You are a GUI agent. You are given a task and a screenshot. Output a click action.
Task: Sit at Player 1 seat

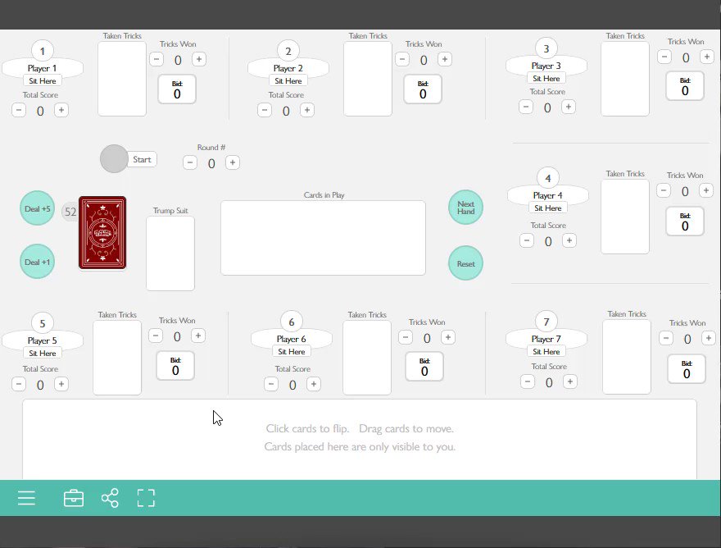click(x=43, y=80)
